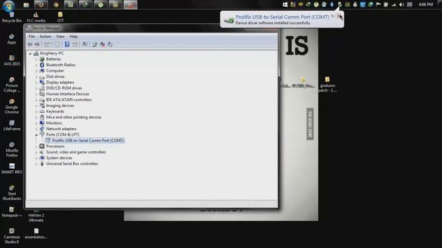442x248 pixels.
Task: Click the Uninstall device toolbar icon with red X
Action: [x=103, y=44]
